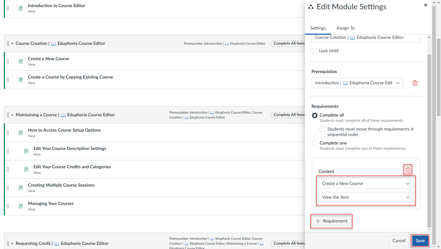This screenshot has width=441, height=249.
Task: Remove the Content requirement with trash icon
Action: [408, 170]
